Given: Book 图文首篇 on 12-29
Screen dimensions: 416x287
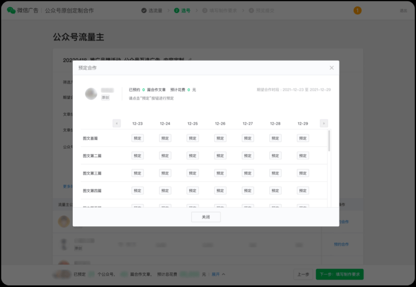Looking at the screenshot, I should (303, 138).
